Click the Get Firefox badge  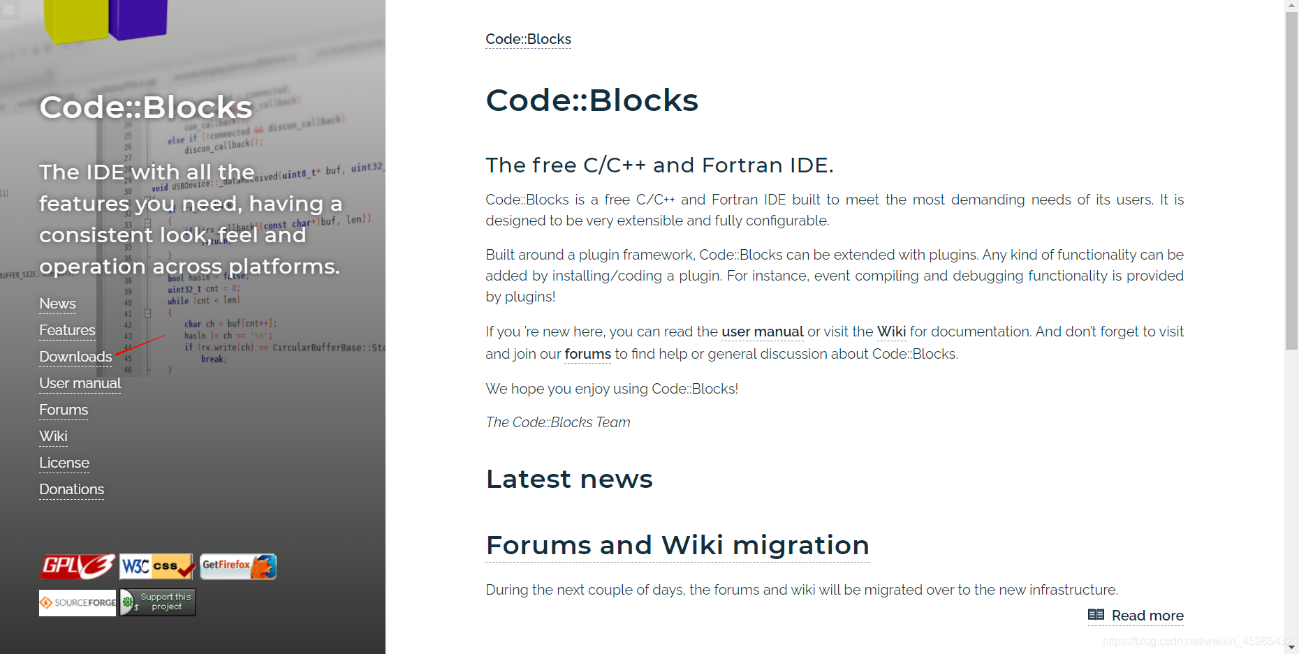[238, 566]
